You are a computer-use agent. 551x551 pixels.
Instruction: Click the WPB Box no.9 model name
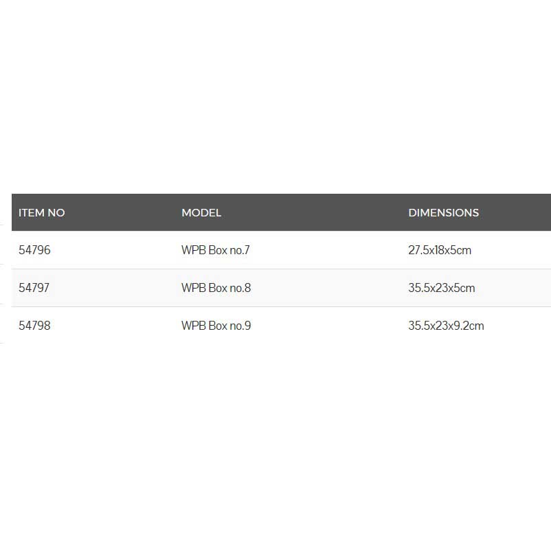click(216, 326)
